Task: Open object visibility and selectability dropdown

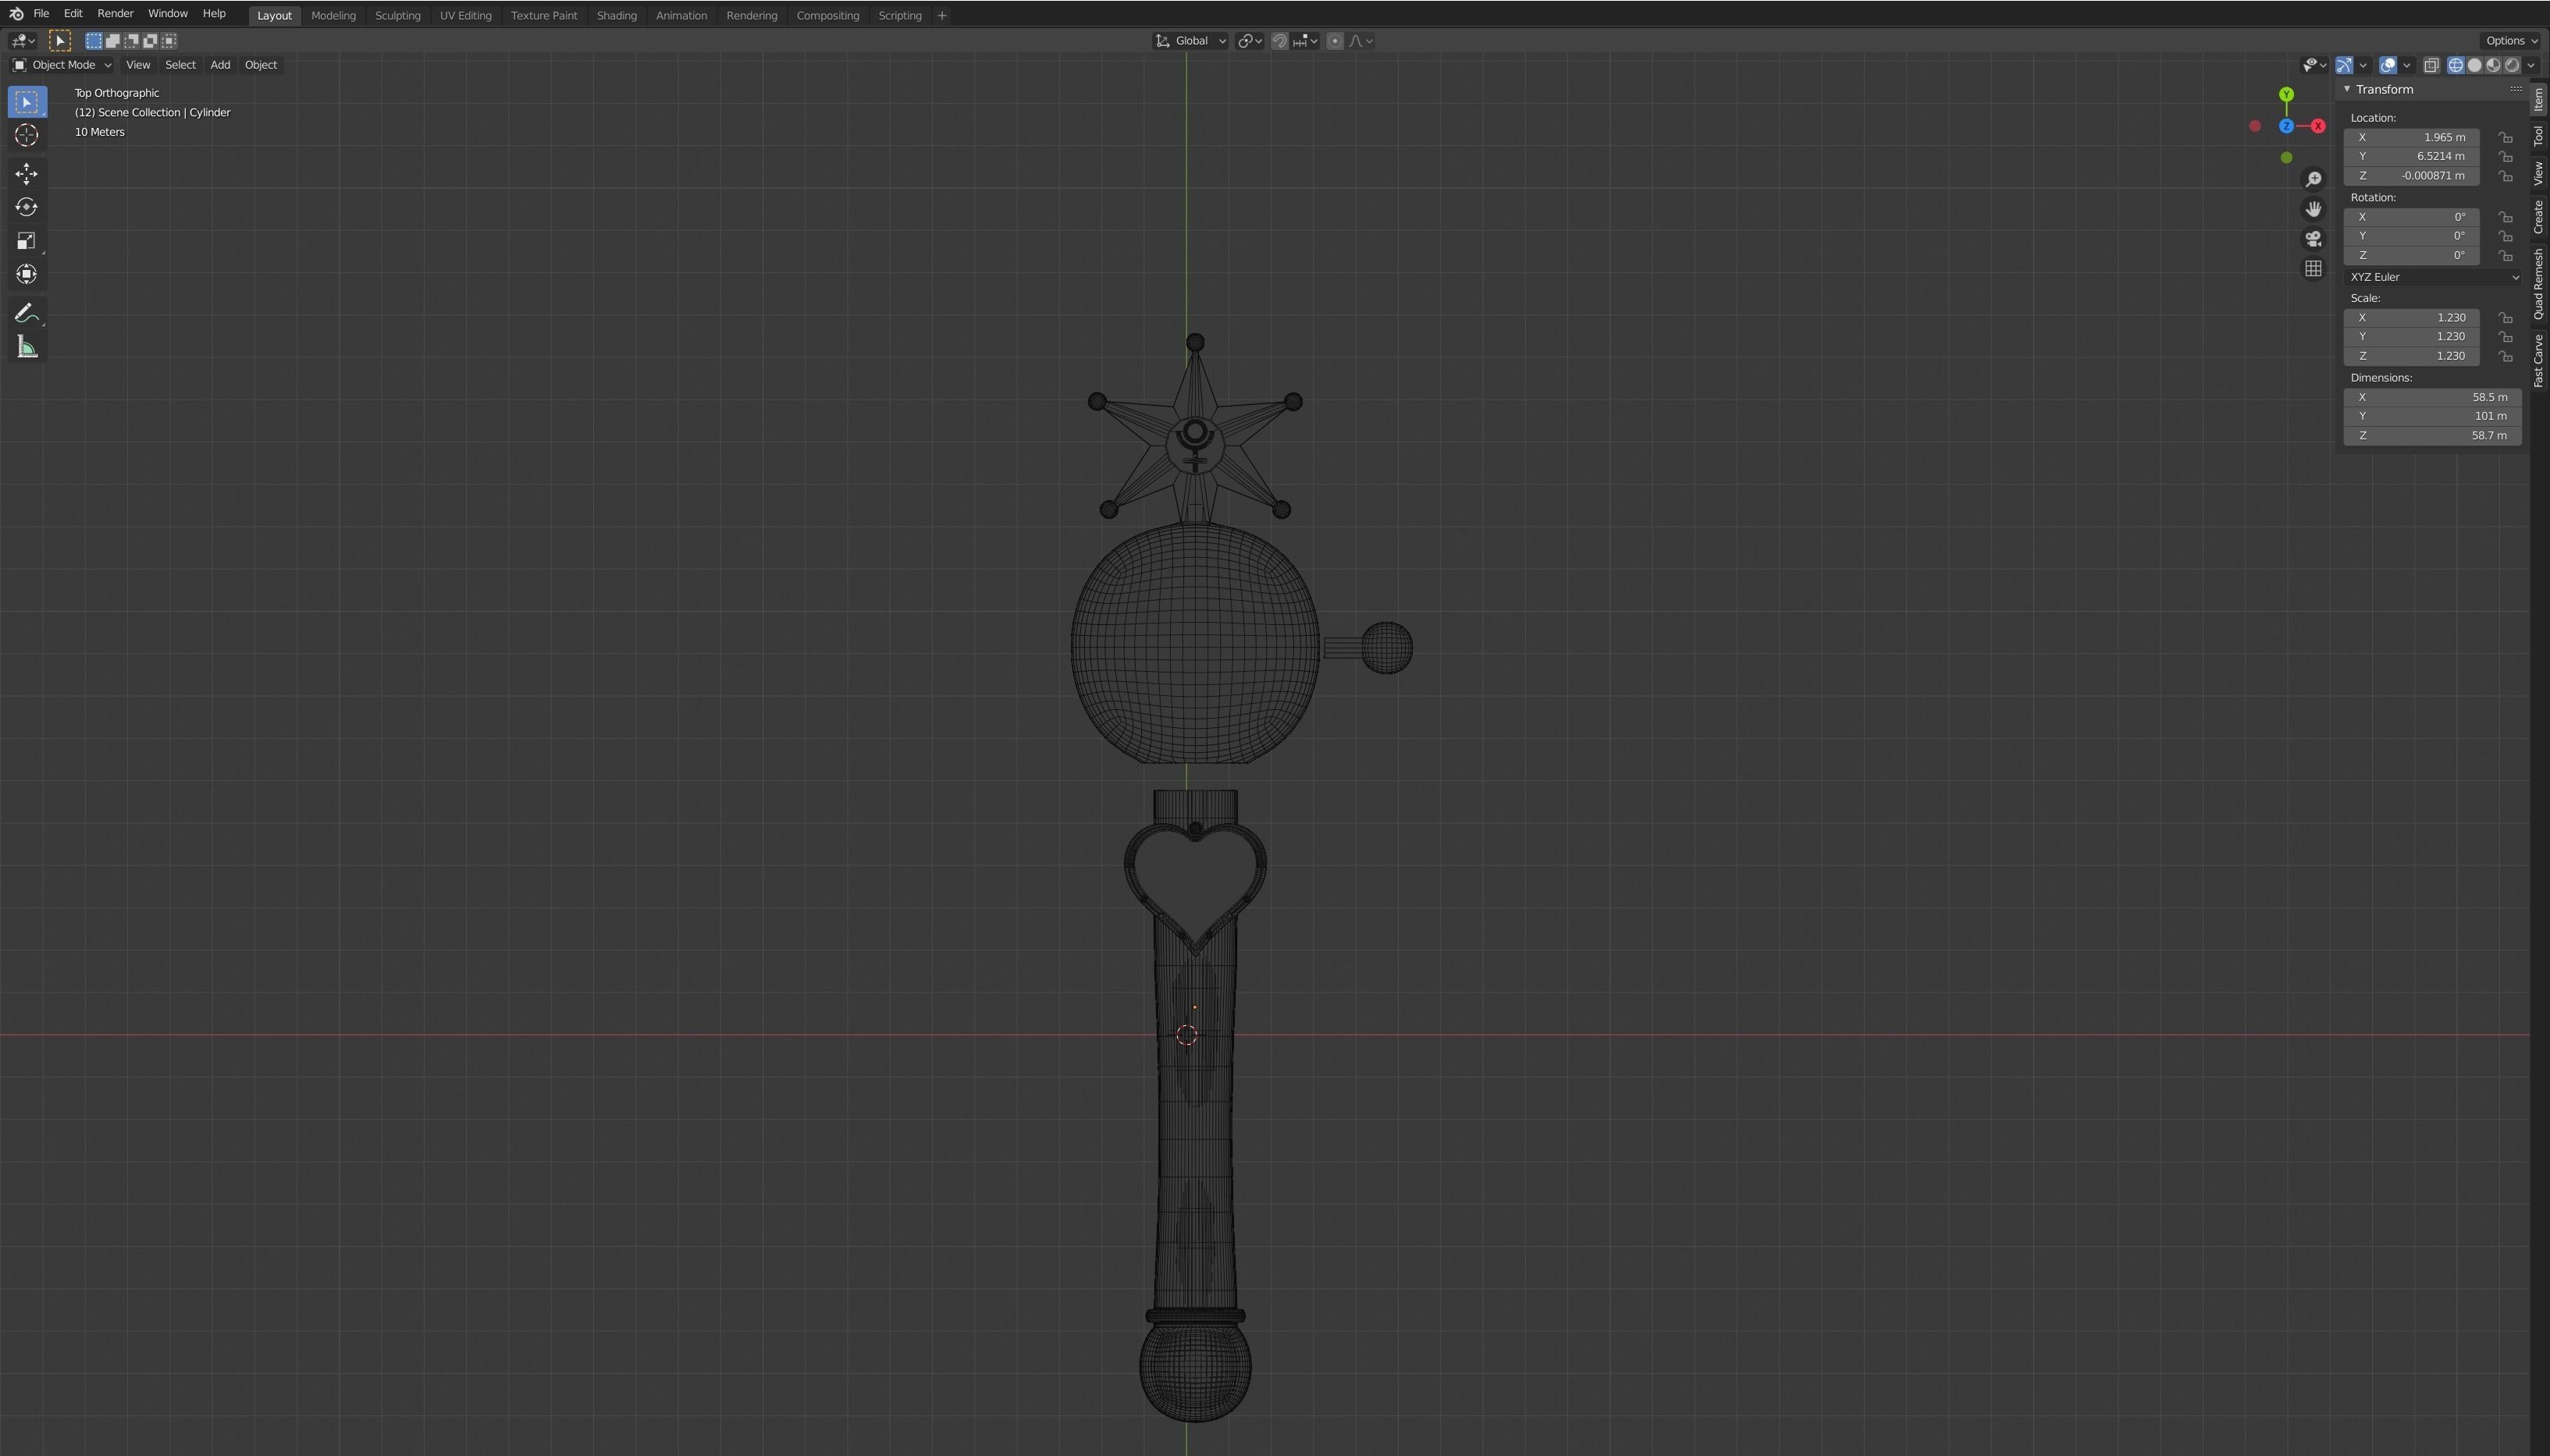Action: pyautogui.click(x=2315, y=65)
